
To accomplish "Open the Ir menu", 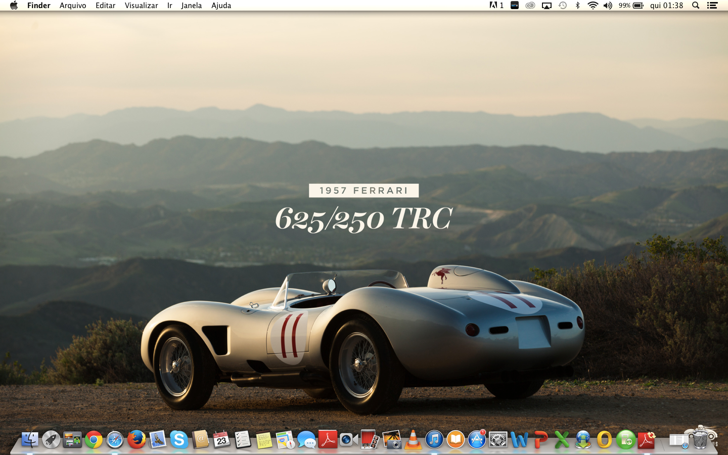I will pyautogui.click(x=170, y=5).
